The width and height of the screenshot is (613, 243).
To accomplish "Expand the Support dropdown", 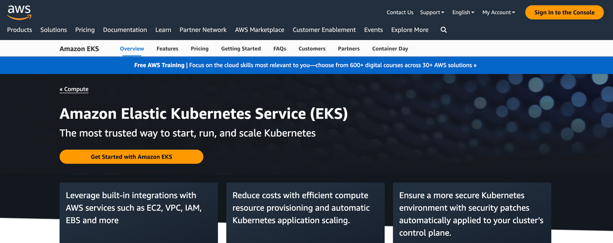I will (x=432, y=12).
